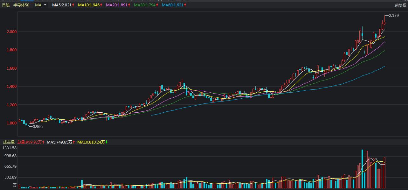Toggle the MA10:1.946 moving average line
The height and width of the screenshot is (190, 408).
click(89, 5)
